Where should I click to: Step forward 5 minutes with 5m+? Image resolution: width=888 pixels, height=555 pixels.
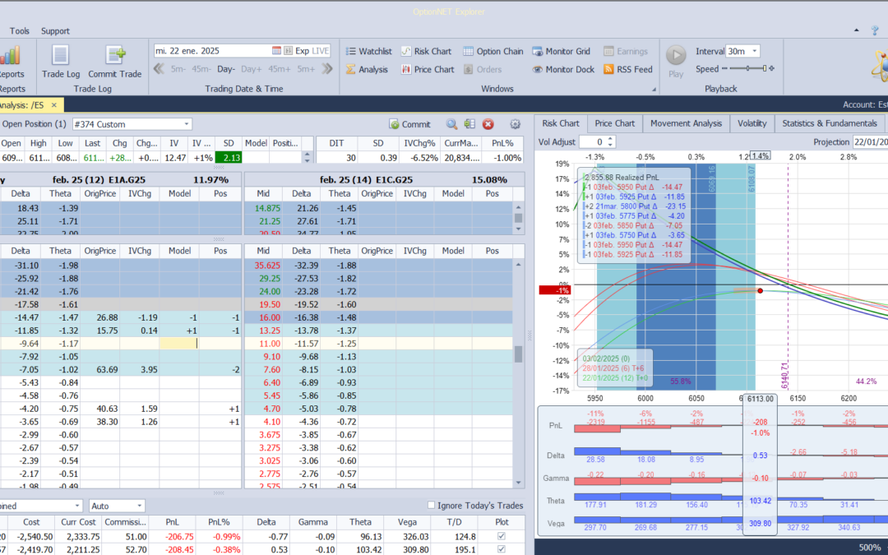(306, 69)
